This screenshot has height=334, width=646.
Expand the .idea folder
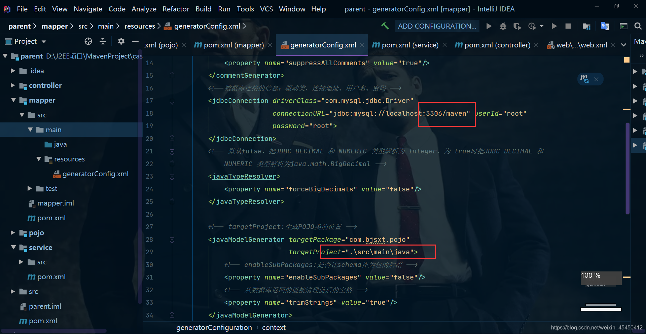pos(13,71)
